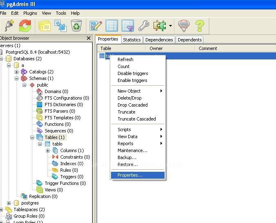Collapse the tablo table node

point(40,144)
